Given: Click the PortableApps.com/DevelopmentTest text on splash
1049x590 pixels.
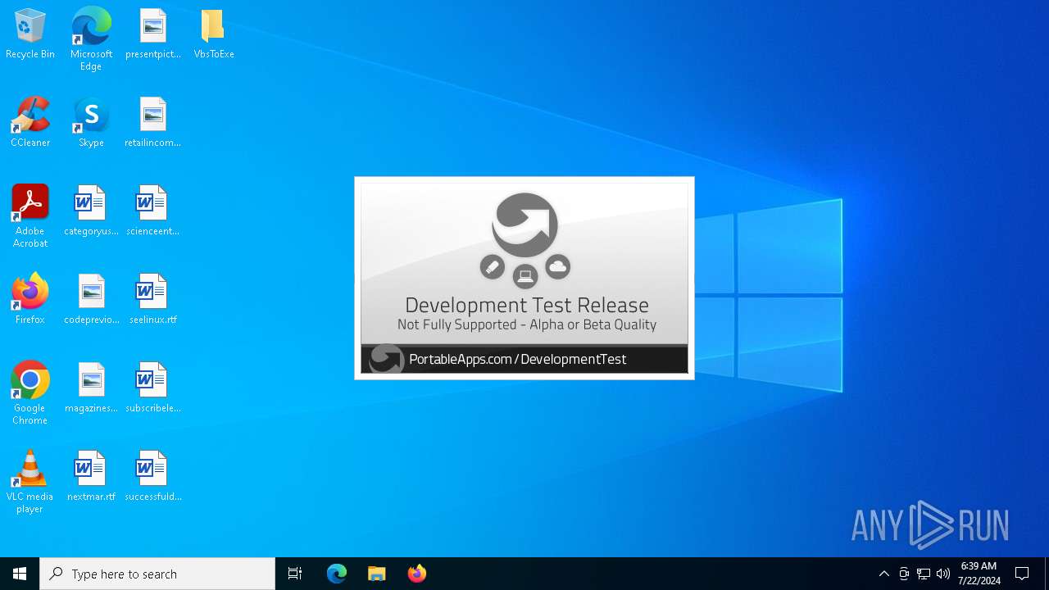Looking at the screenshot, I should click(x=518, y=359).
